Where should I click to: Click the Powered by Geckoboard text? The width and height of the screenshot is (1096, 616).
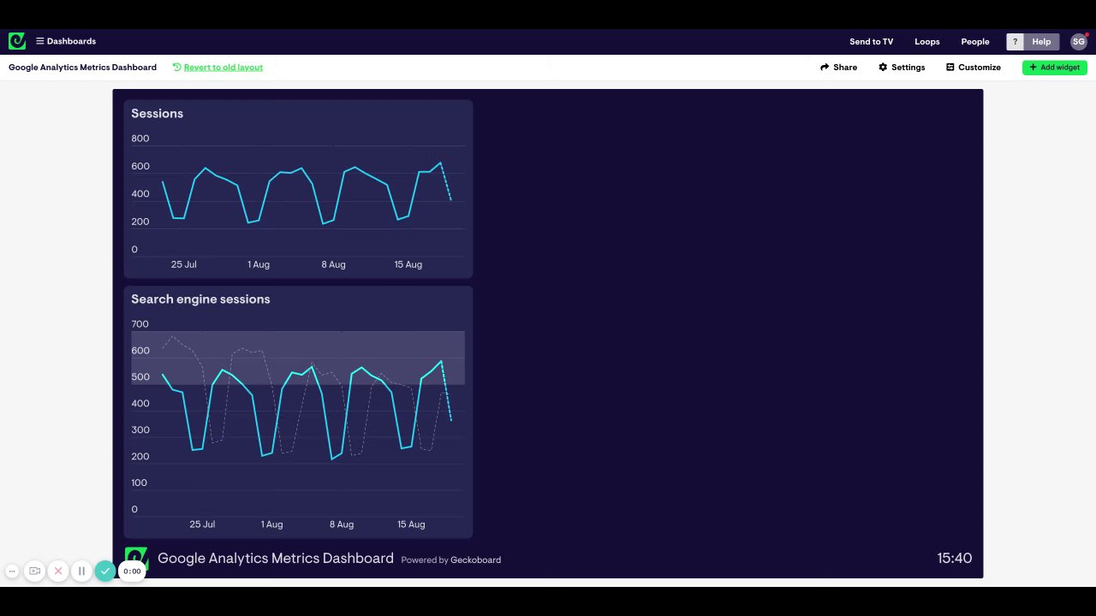(x=450, y=560)
